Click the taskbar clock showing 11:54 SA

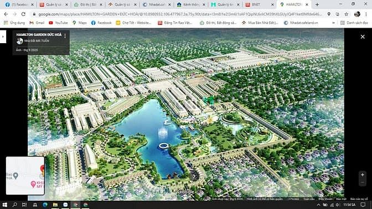tap(349, 205)
